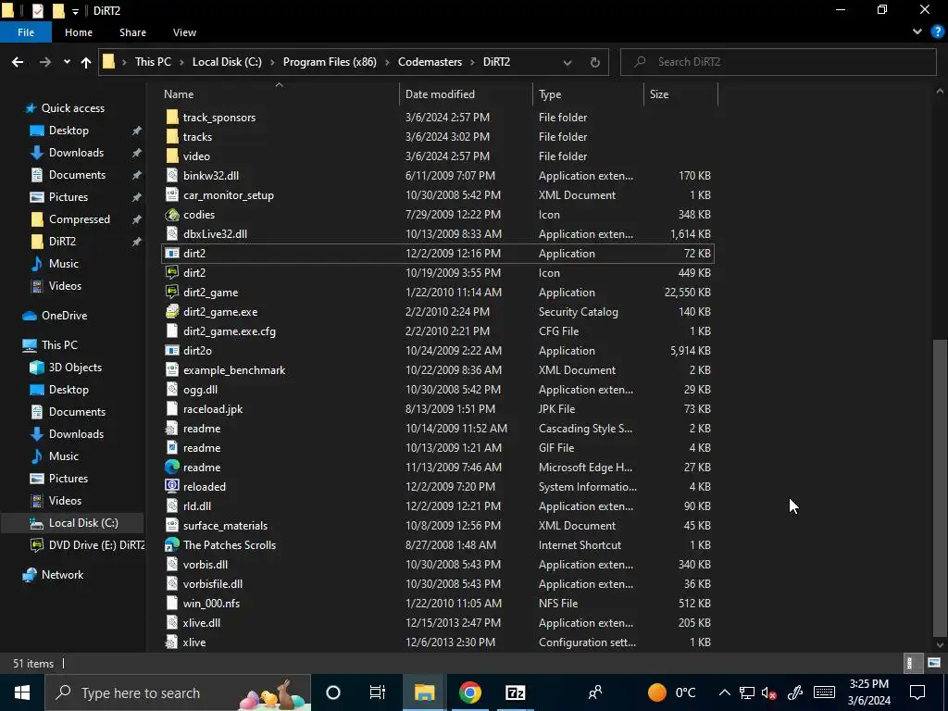
Task: Expand chevron after Program Files (x86) breadcrumb
Action: click(387, 62)
